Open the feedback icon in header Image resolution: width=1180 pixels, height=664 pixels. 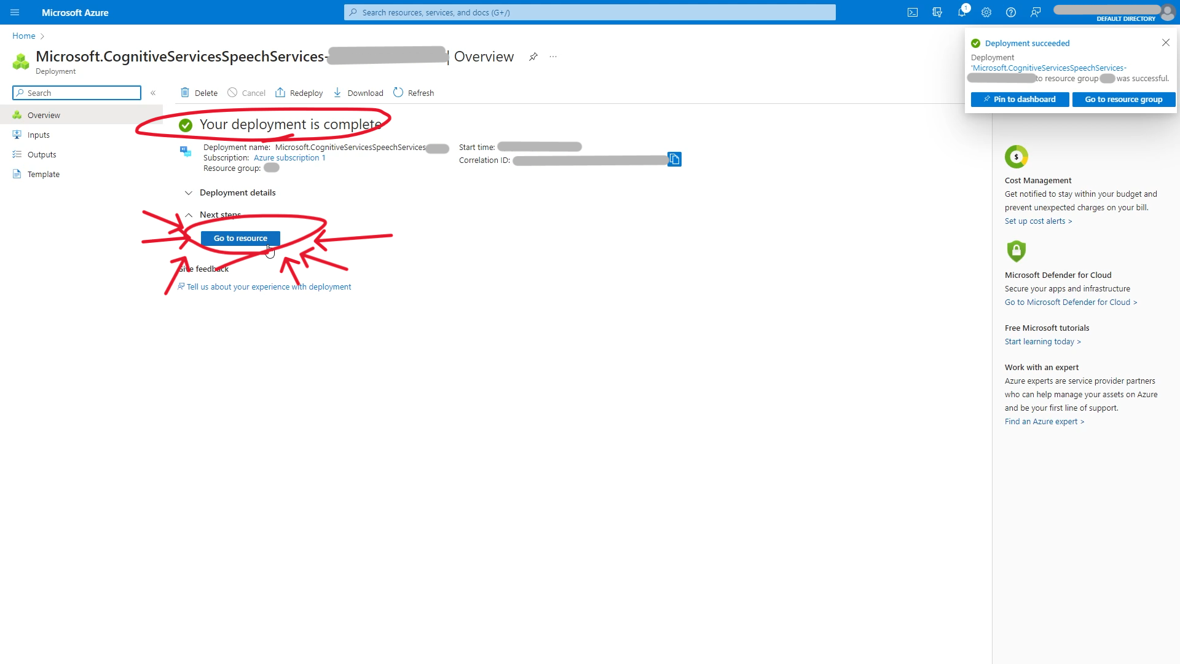point(1036,12)
